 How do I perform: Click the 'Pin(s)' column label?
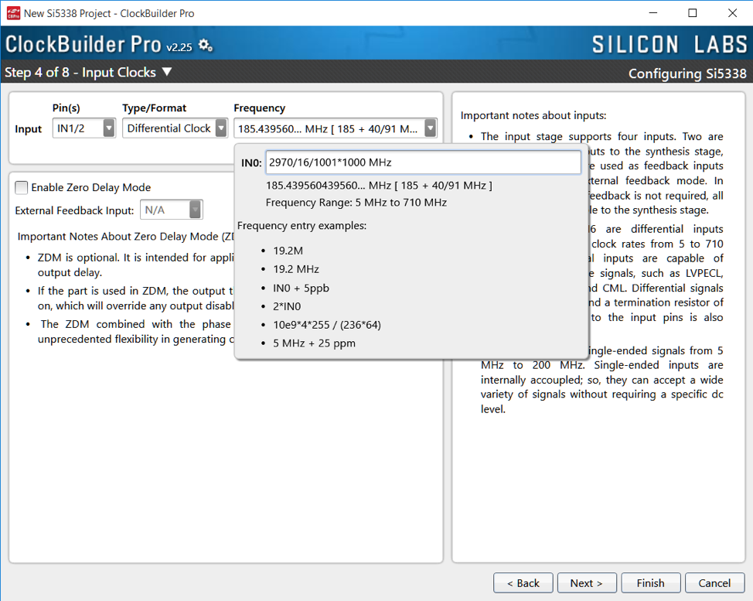(66, 108)
